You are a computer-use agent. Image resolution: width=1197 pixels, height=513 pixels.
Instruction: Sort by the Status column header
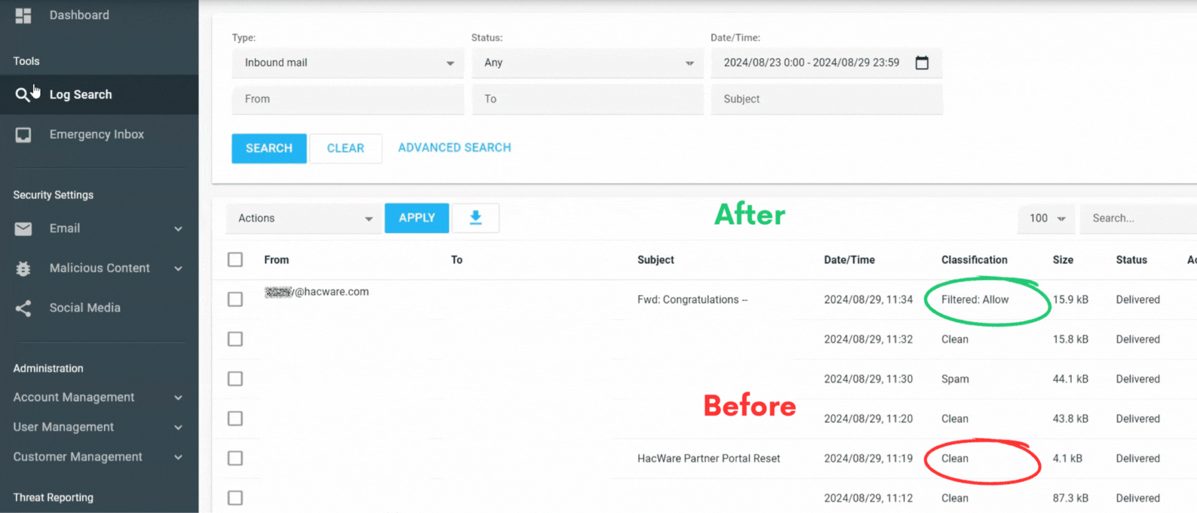(1131, 259)
